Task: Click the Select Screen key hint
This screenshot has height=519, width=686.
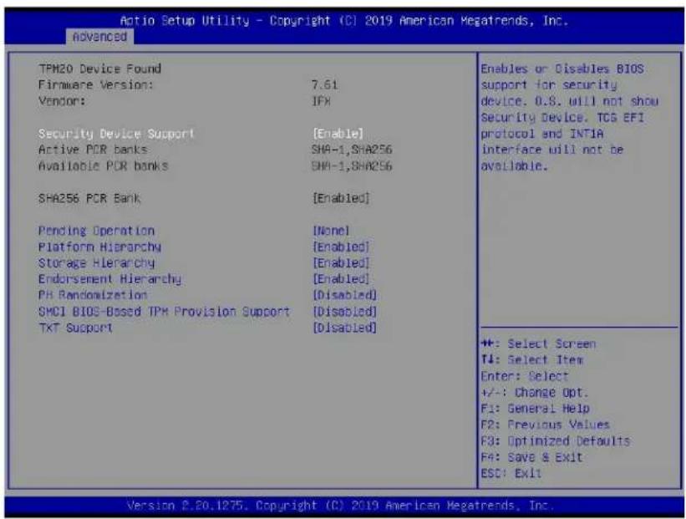Action: point(539,344)
